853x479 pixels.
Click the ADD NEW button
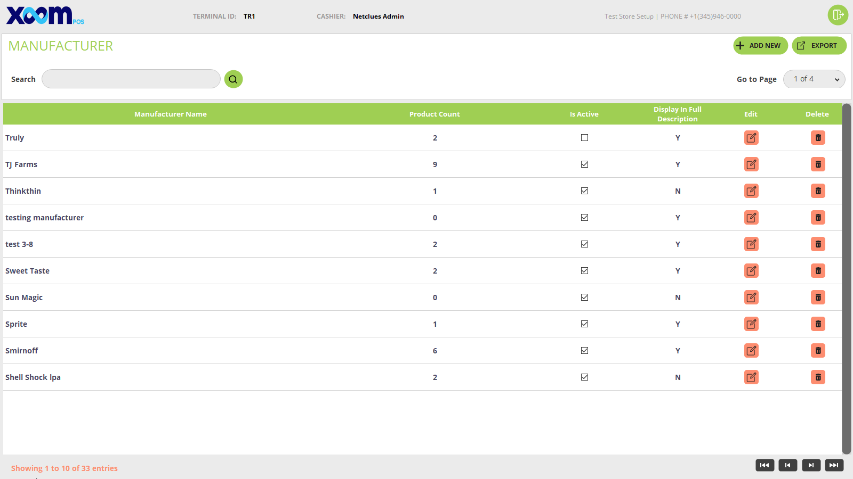[760, 46]
